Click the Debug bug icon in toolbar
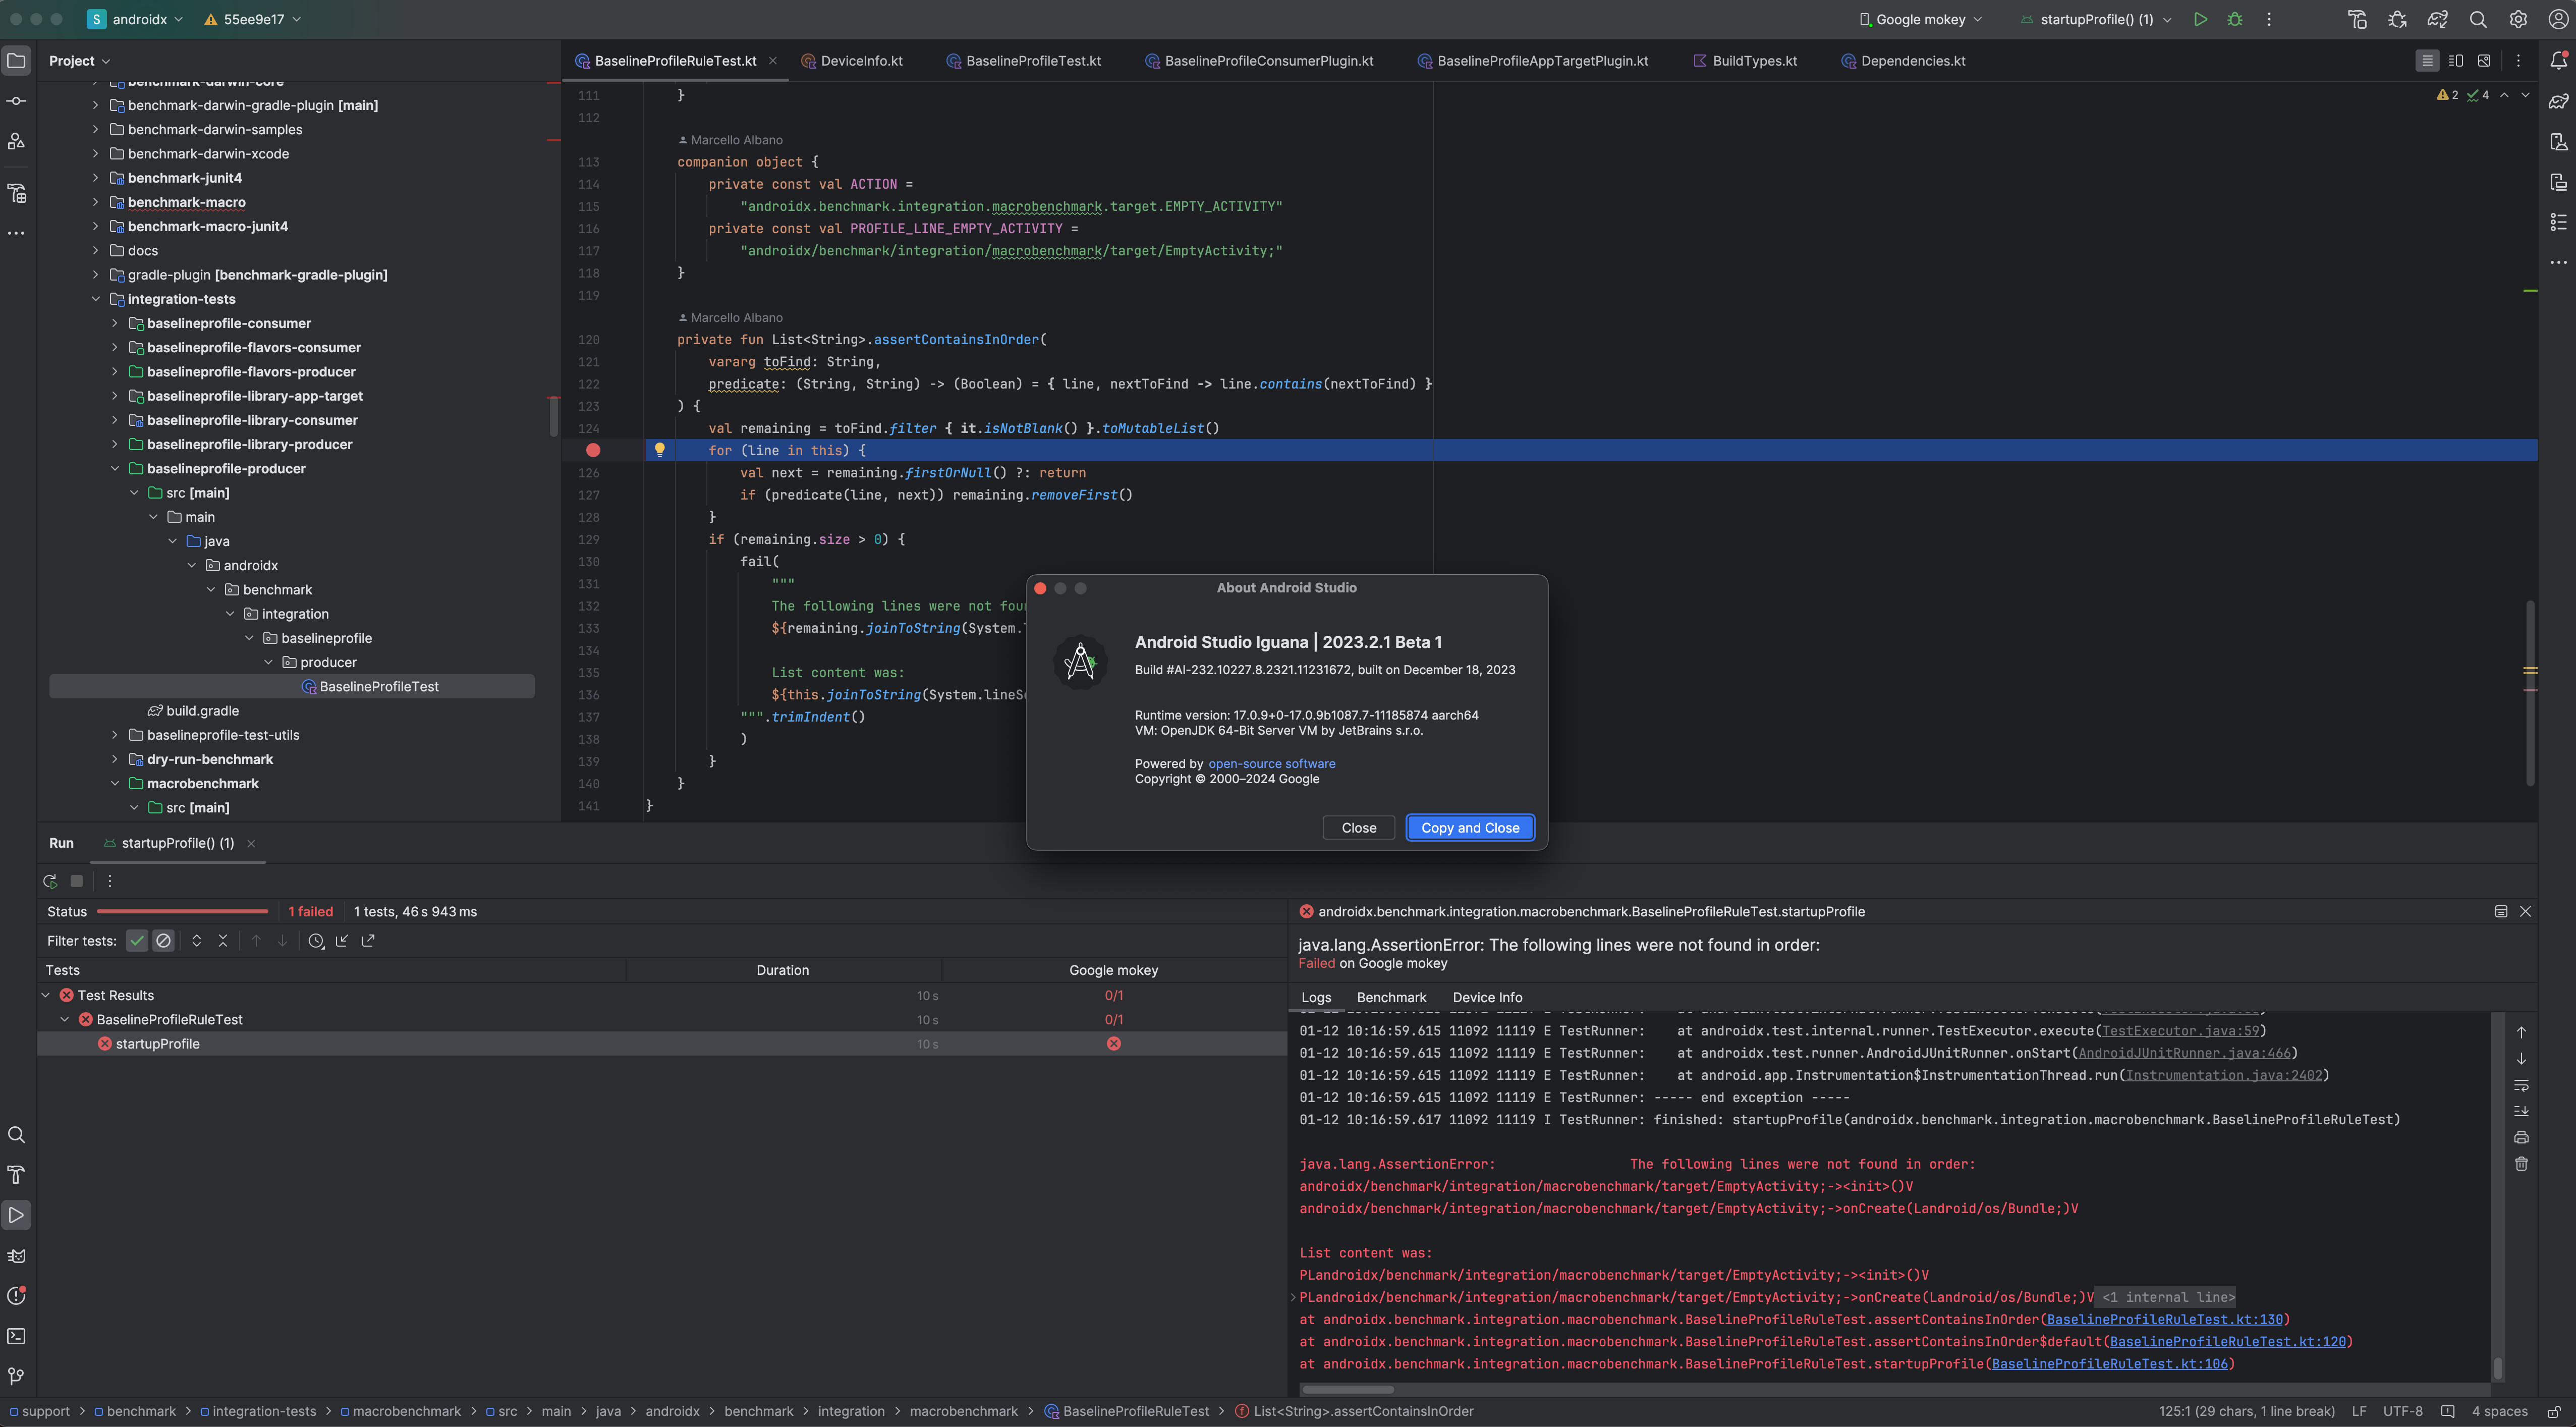 coord(2234,19)
